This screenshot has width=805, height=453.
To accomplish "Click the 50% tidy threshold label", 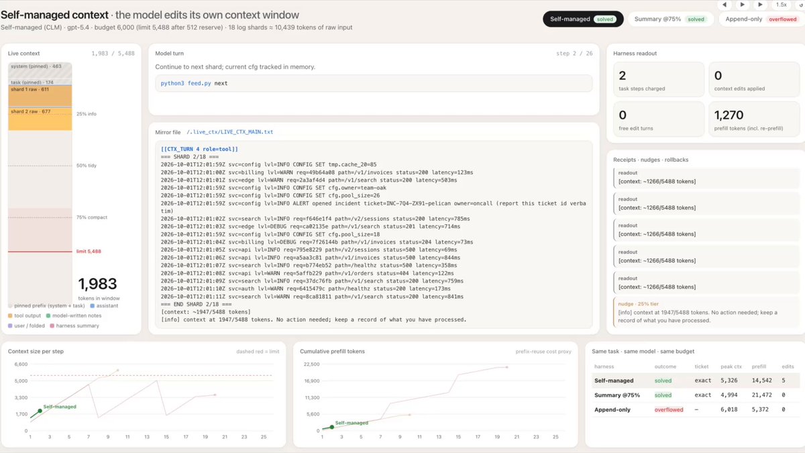I will point(87,166).
